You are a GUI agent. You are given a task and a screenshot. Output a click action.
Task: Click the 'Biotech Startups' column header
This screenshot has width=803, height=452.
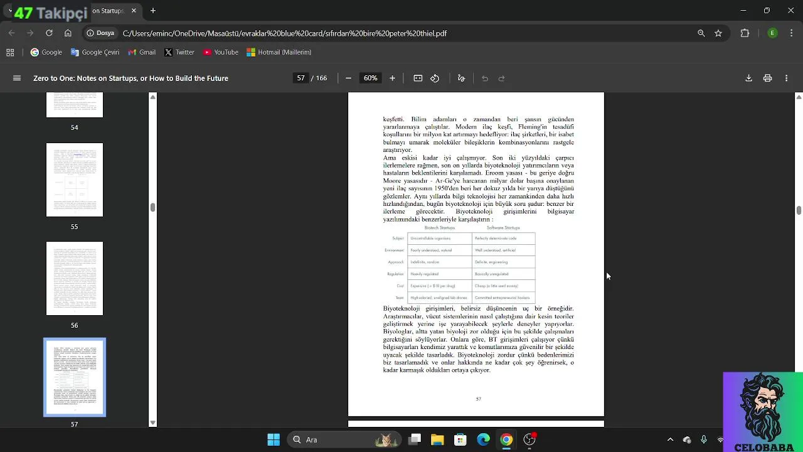(x=440, y=228)
